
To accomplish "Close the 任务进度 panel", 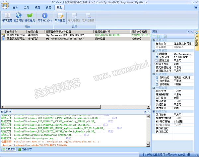I will [148, 112].
